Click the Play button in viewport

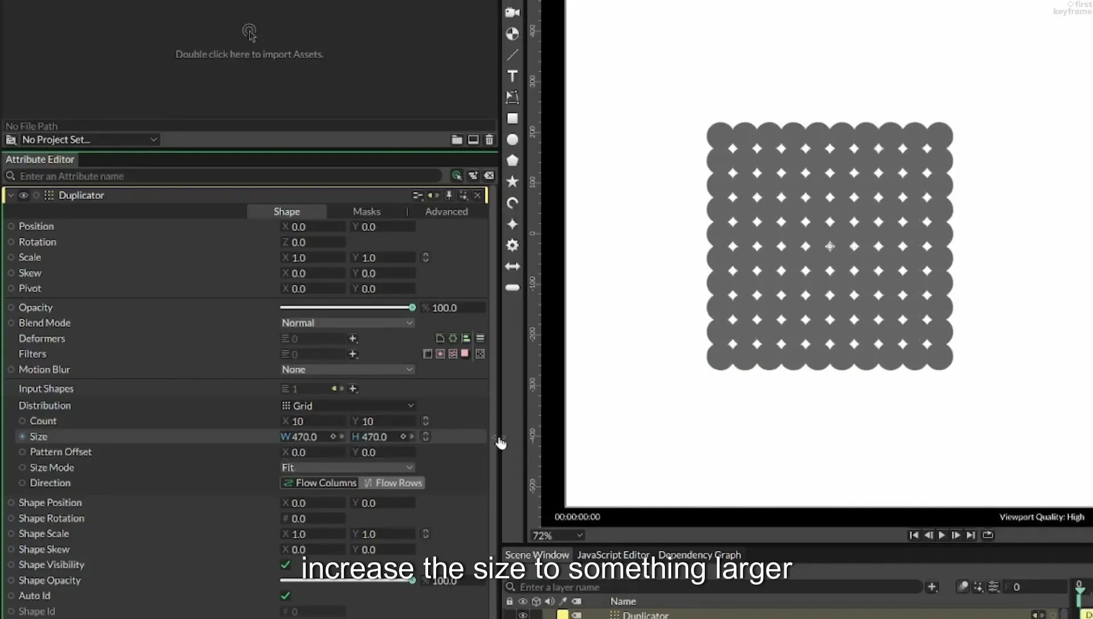942,535
